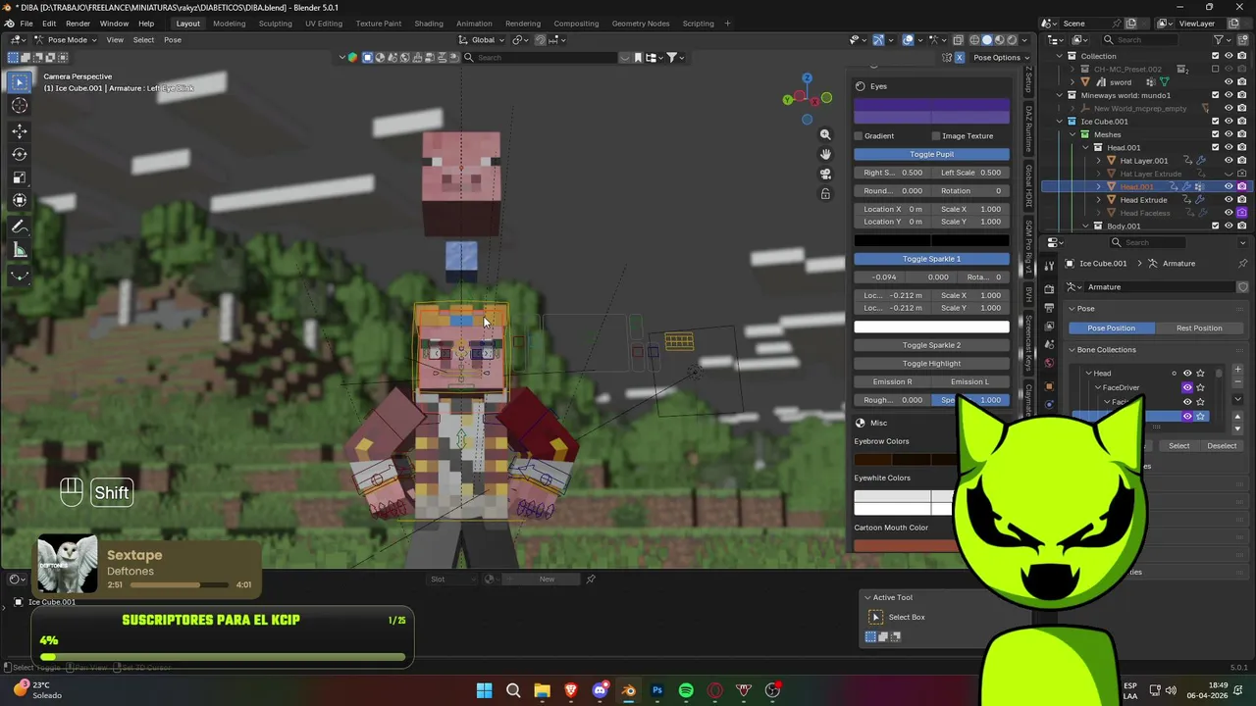Image resolution: width=1256 pixels, height=706 pixels.
Task: Collapse the Pose panel
Action: (1073, 309)
